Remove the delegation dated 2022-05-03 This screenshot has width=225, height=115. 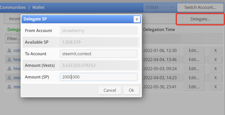tap(215, 69)
